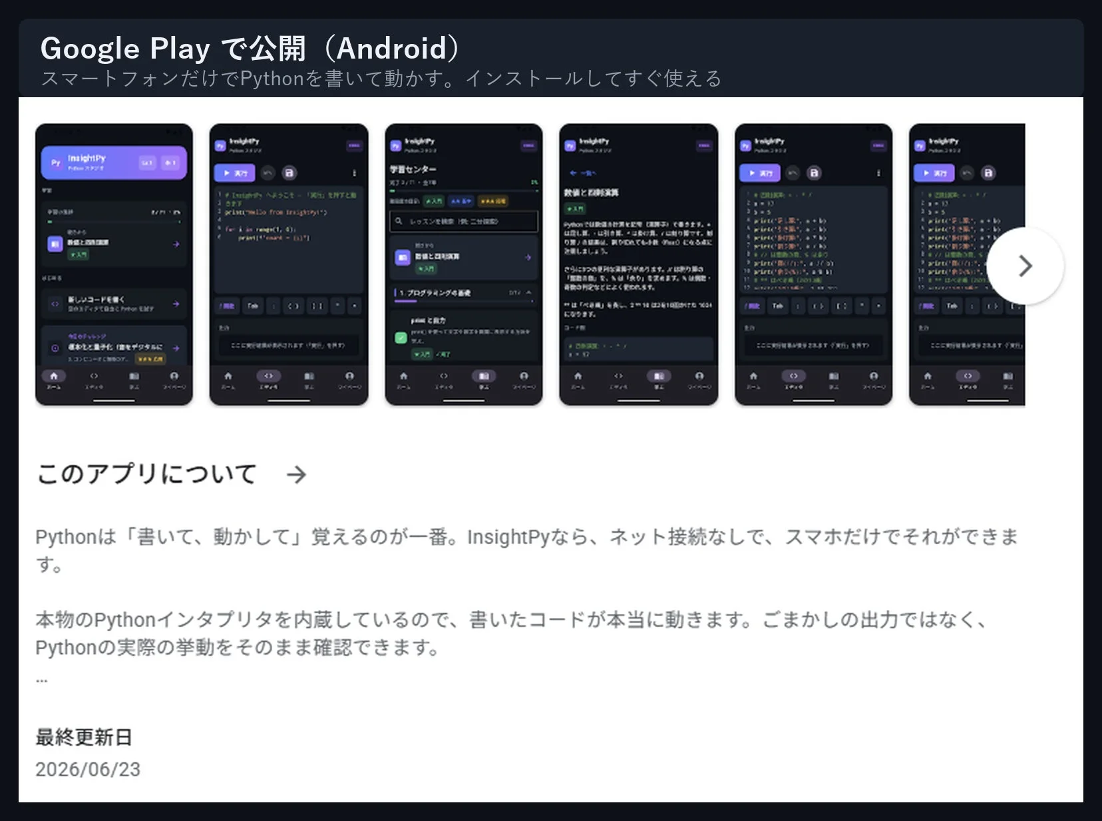
Task: Click the 最終更新日 label
Action: click(84, 737)
